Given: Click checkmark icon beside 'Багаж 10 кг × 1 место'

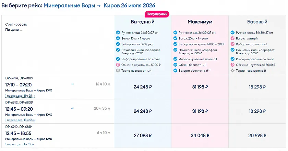Looking at the screenshot, I should [118, 39].
